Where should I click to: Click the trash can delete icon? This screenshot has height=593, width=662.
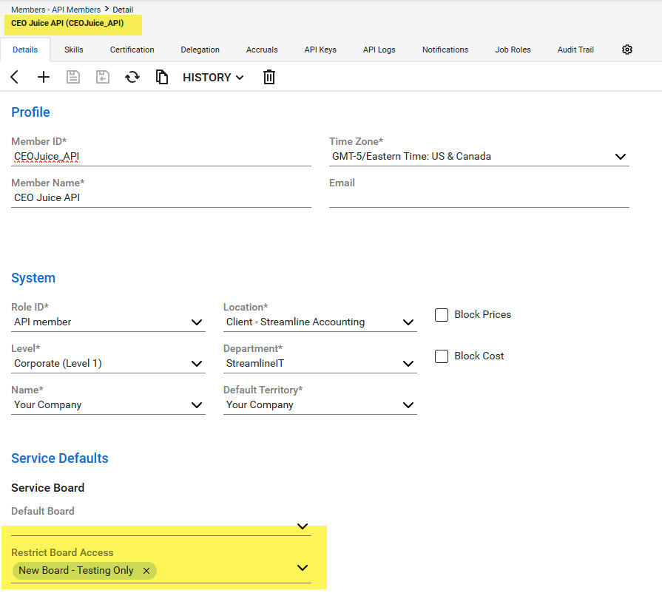pos(269,77)
